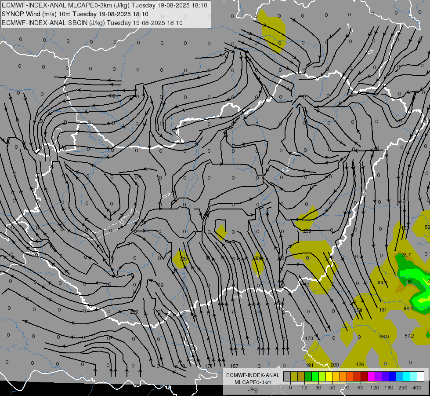Click the map value 189
Image resolution: width=430 pixels, height=396 pixels.
[x=159, y=285]
